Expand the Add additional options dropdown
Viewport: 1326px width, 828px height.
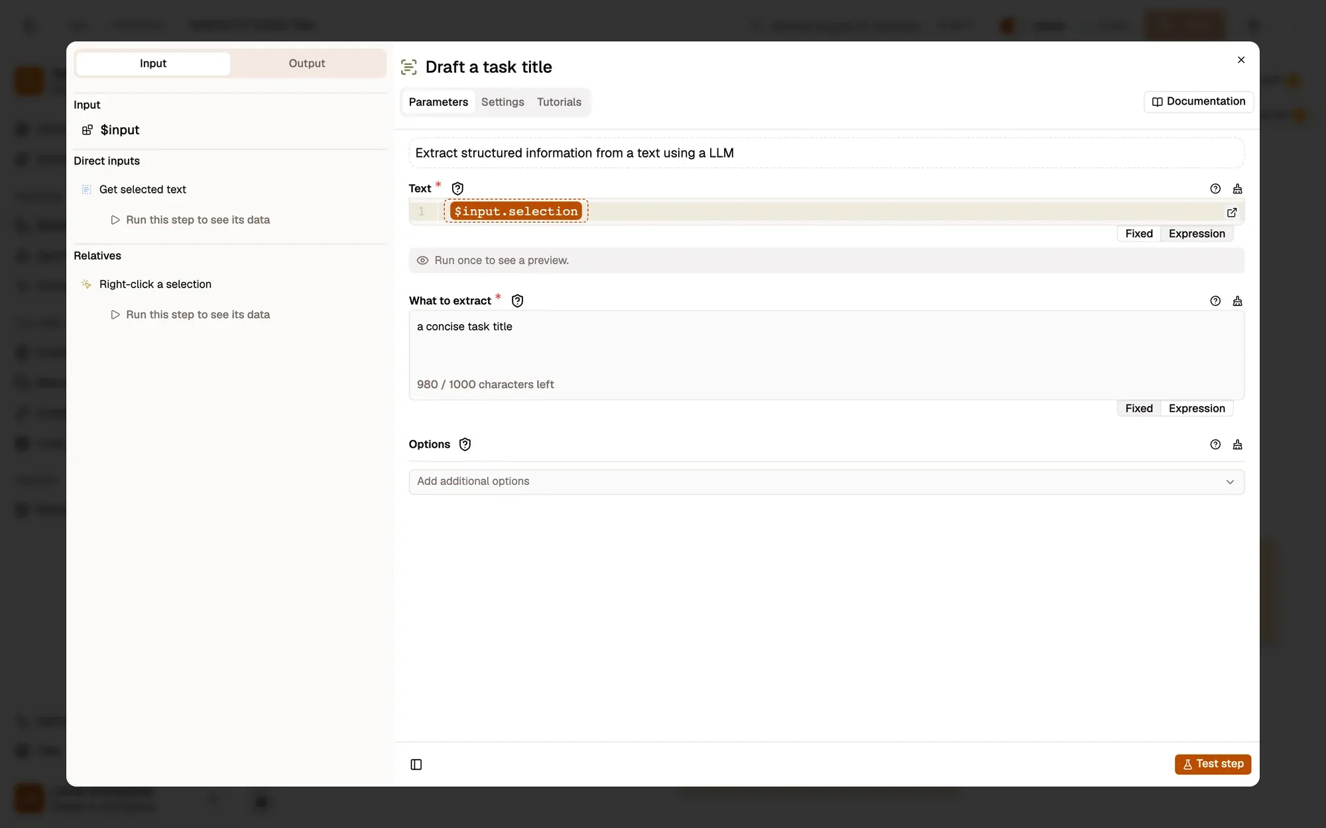click(x=826, y=482)
